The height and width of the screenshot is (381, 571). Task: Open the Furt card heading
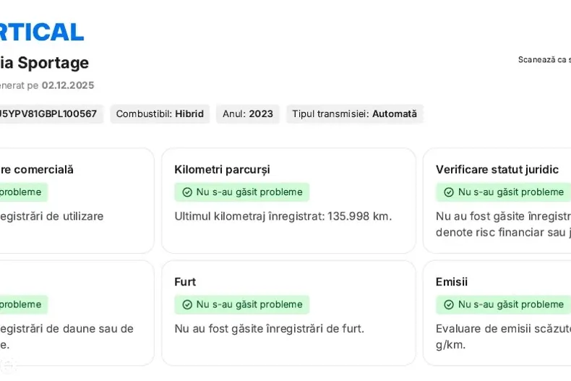point(185,281)
